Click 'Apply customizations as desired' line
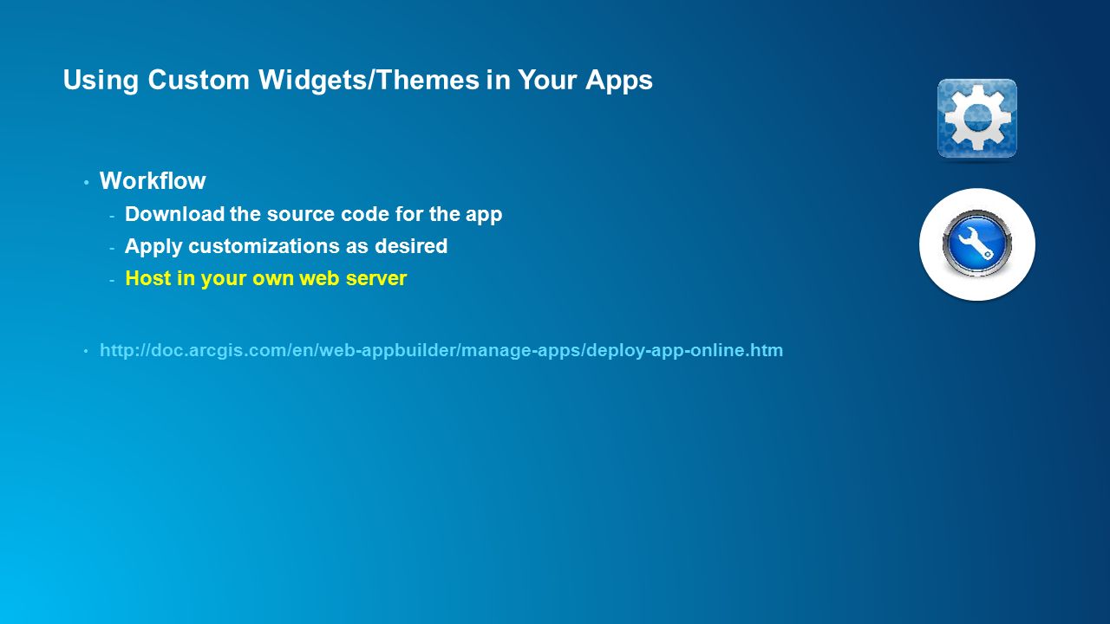This screenshot has height=624, width=1110. coord(286,246)
